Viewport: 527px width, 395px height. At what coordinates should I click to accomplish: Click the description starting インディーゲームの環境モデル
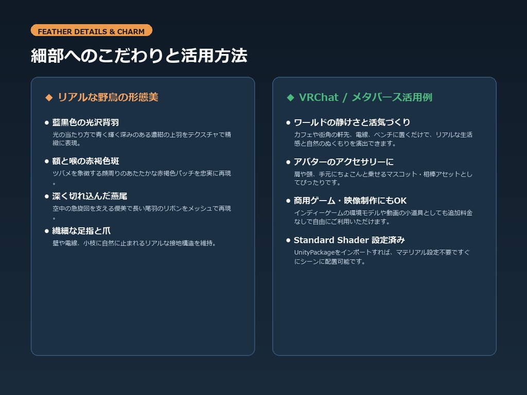(383, 218)
